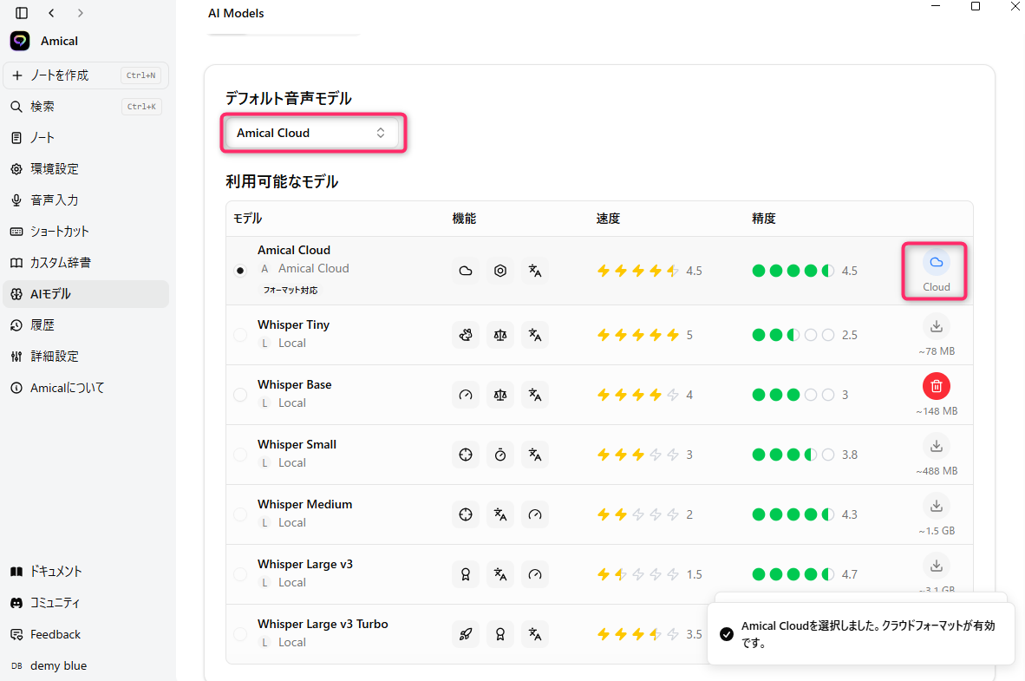Screen dimensions: 1025x681
Task: Go back with the left arrow
Action: [51, 13]
